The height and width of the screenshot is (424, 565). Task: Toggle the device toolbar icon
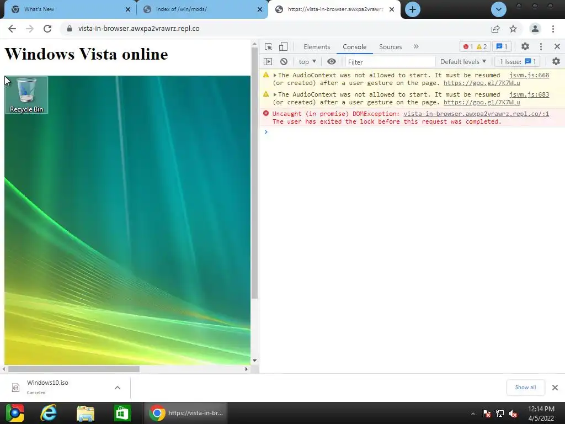coord(283,46)
